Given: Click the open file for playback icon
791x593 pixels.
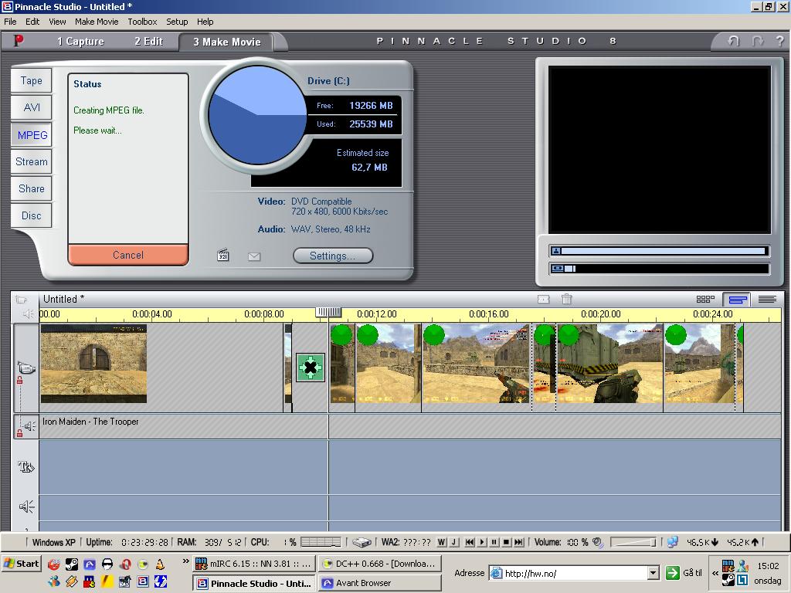Looking at the screenshot, I should (223, 255).
